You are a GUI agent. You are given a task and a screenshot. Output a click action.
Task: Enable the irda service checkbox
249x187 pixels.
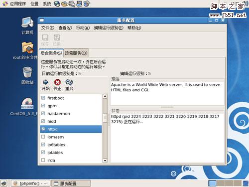[43, 160]
